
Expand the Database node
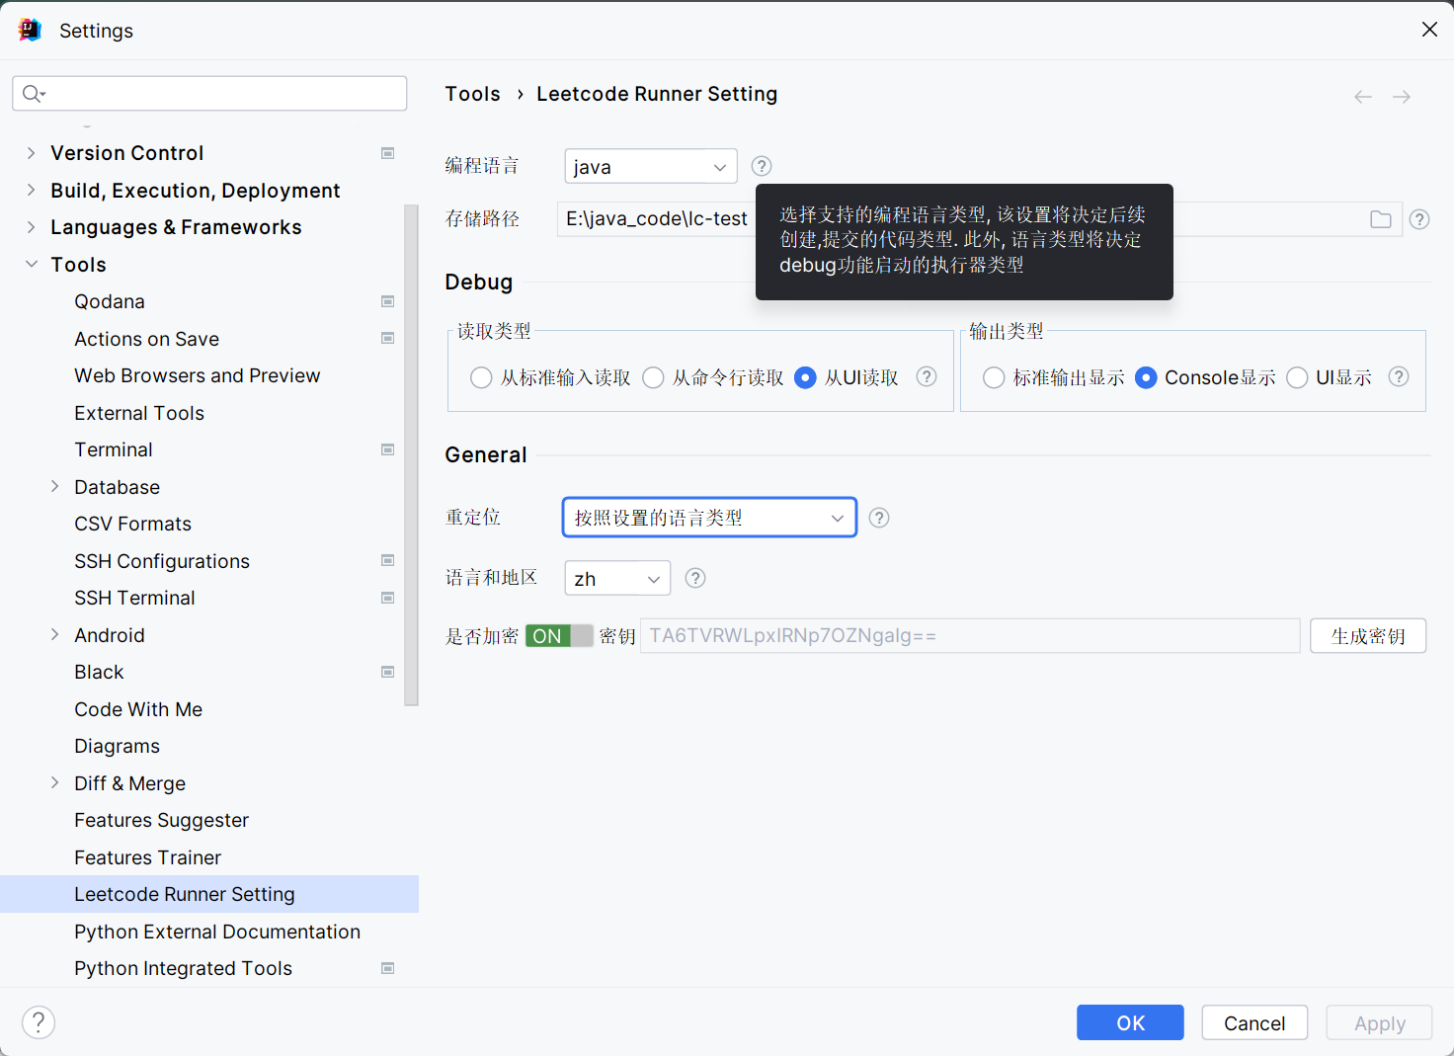[54, 486]
